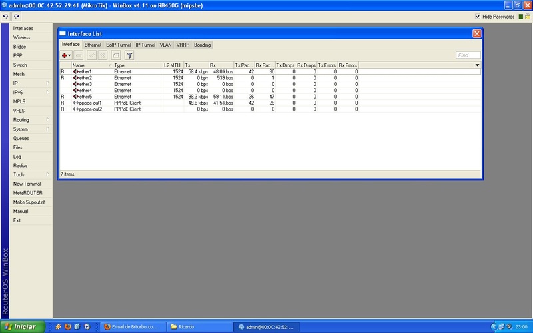Click the ether5 interface icon
Viewport: 533px width, 333px height.
pos(75,97)
